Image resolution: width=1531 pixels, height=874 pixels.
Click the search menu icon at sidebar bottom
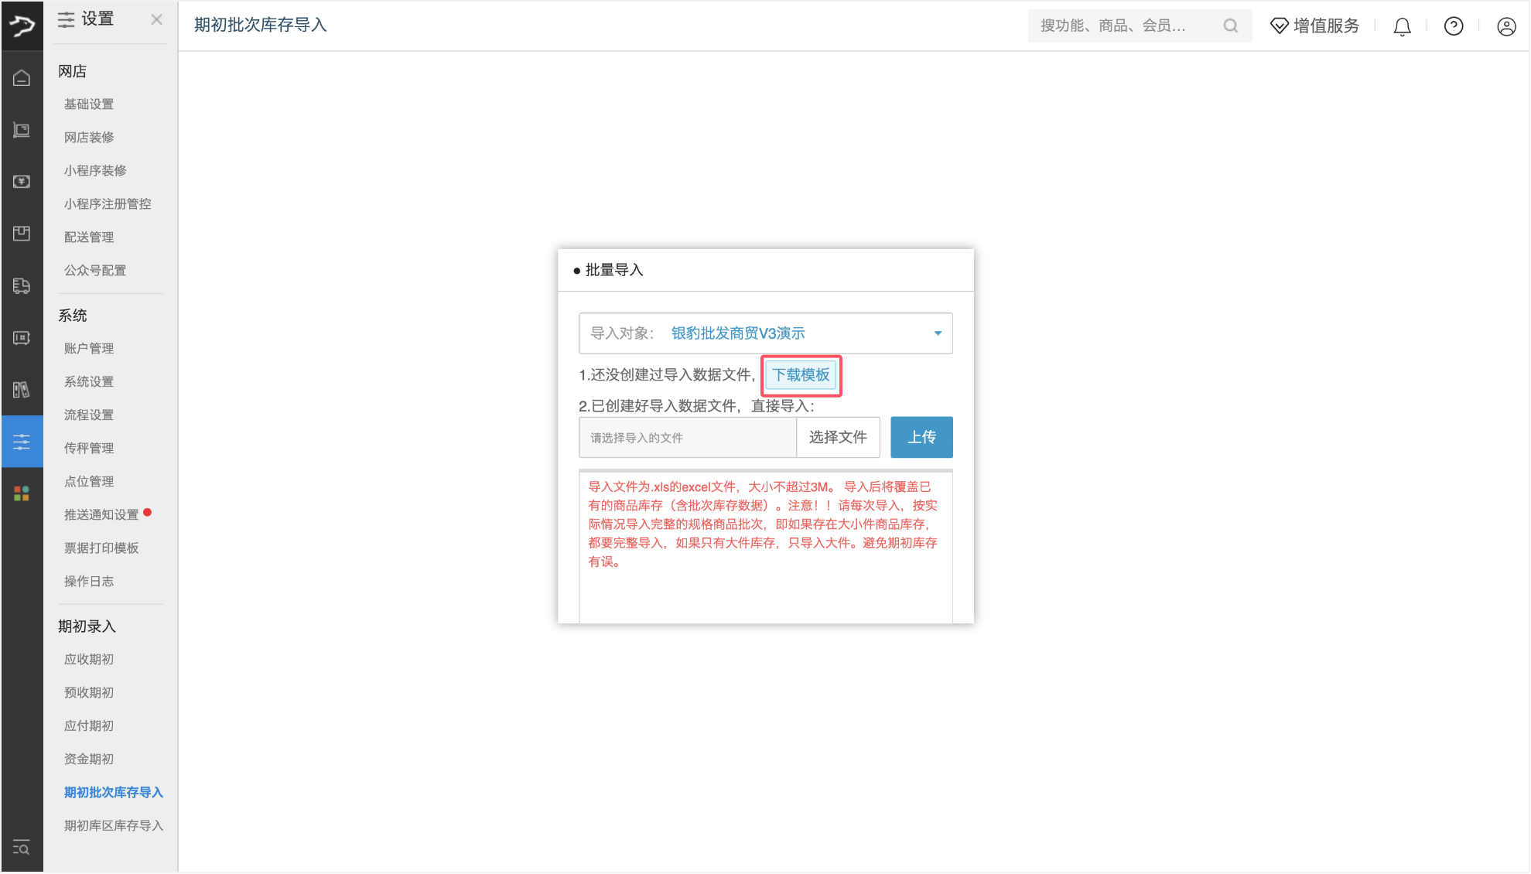22,848
